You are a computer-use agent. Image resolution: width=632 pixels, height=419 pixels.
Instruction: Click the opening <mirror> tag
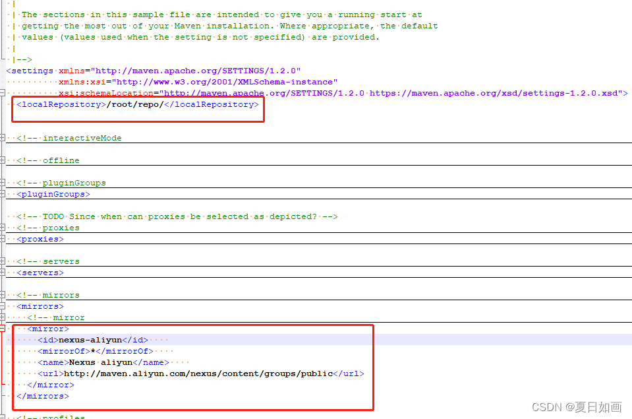click(48, 329)
